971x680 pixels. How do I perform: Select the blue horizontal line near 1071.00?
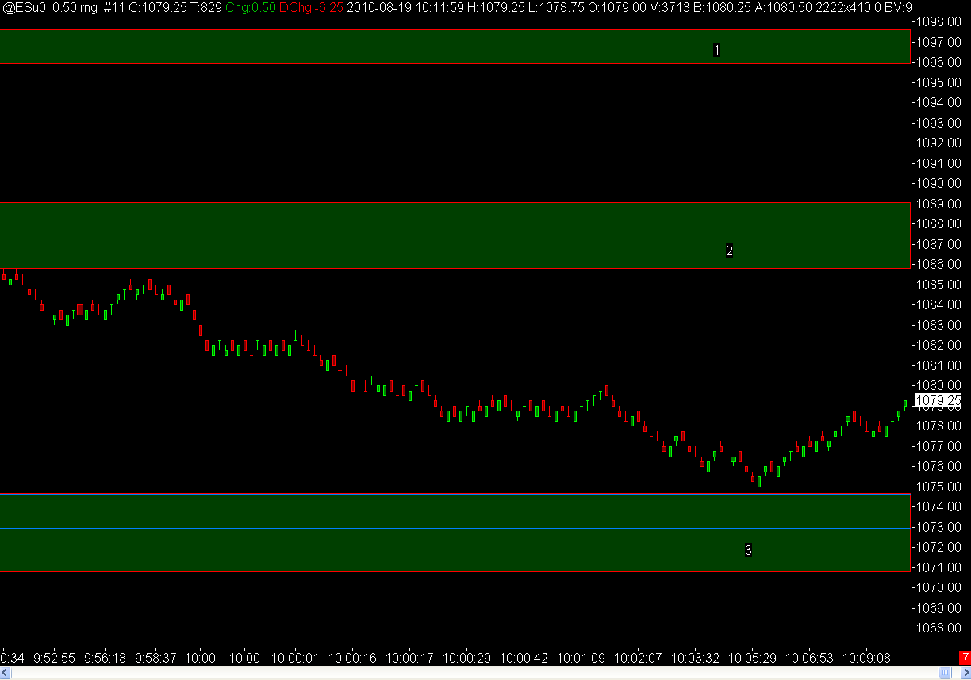455,571
